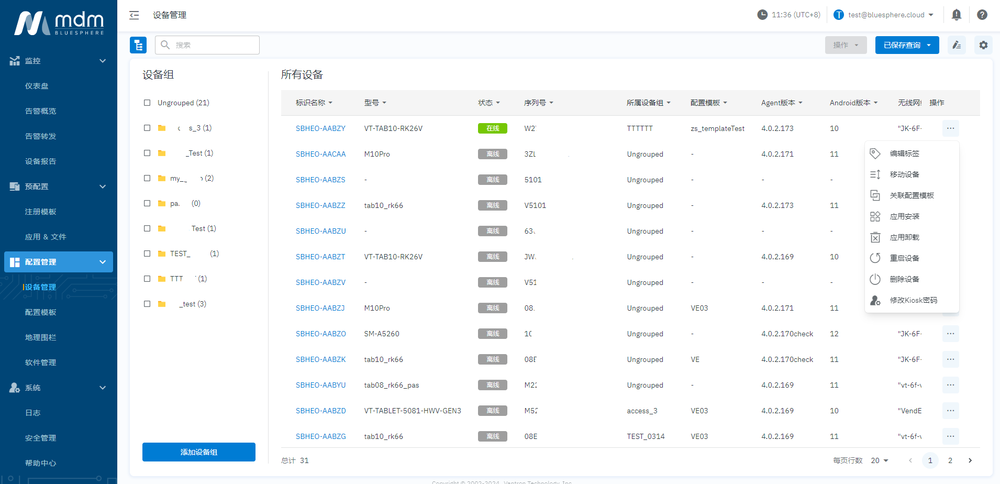Choose 重启设备 from the context menu
The width and height of the screenshot is (1000, 484).
point(904,258)
